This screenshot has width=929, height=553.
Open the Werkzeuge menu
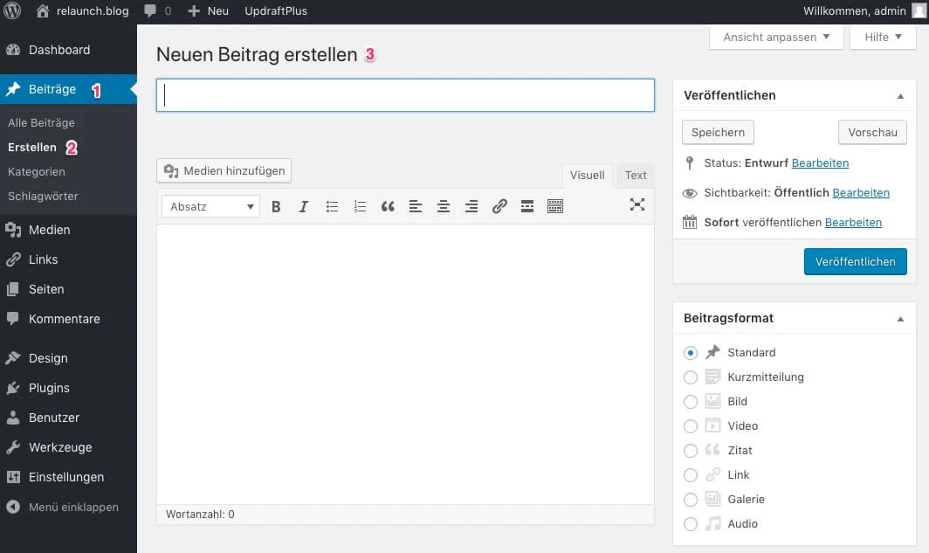pyautogui.click(x=68, y=447)
